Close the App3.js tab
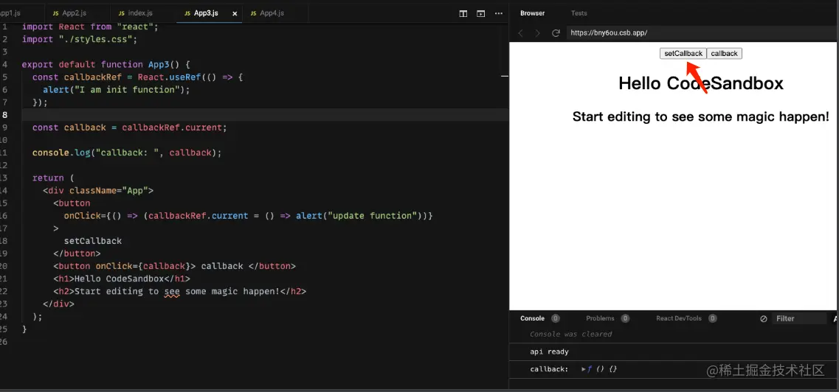839x392 pixels. (235, 13)
